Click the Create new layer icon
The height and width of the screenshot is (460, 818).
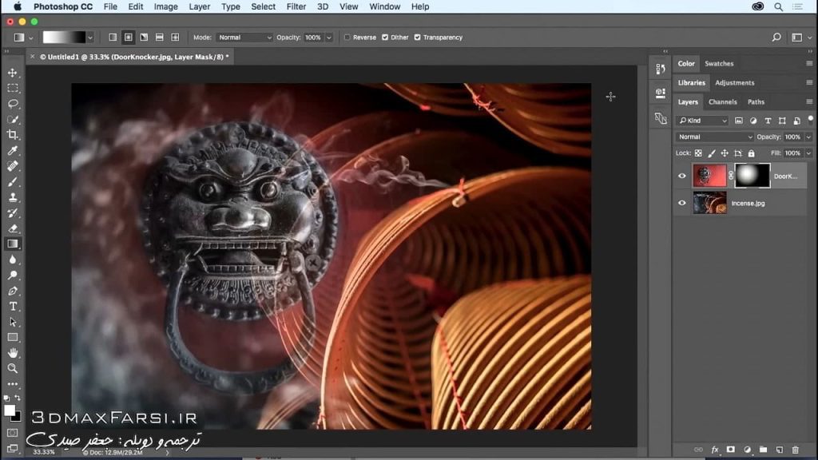point(779,450)
